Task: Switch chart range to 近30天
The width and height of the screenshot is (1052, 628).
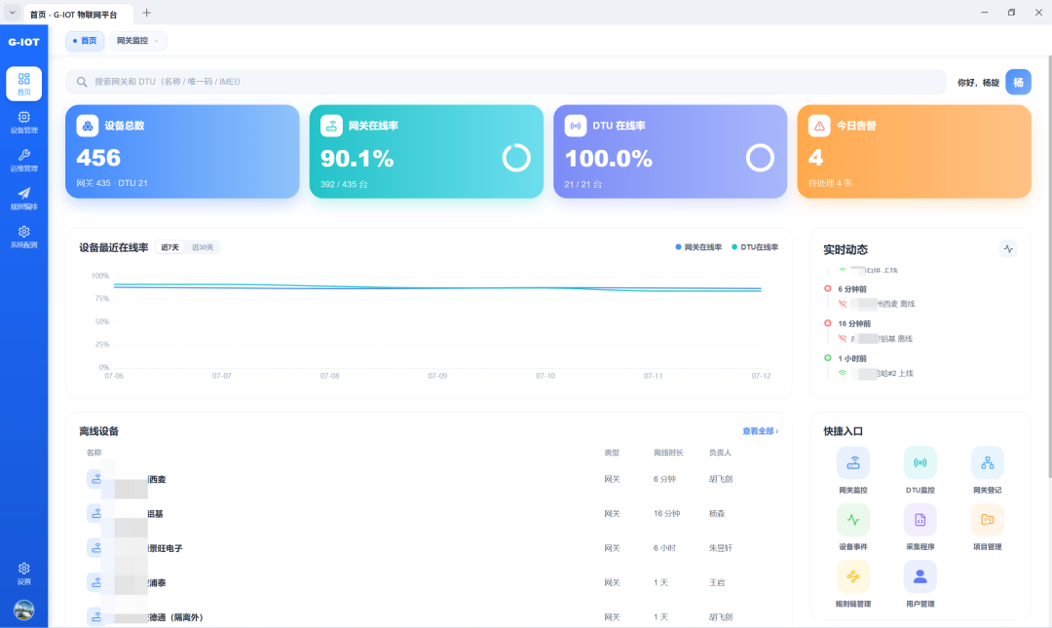Action: (x=203, y=247)
